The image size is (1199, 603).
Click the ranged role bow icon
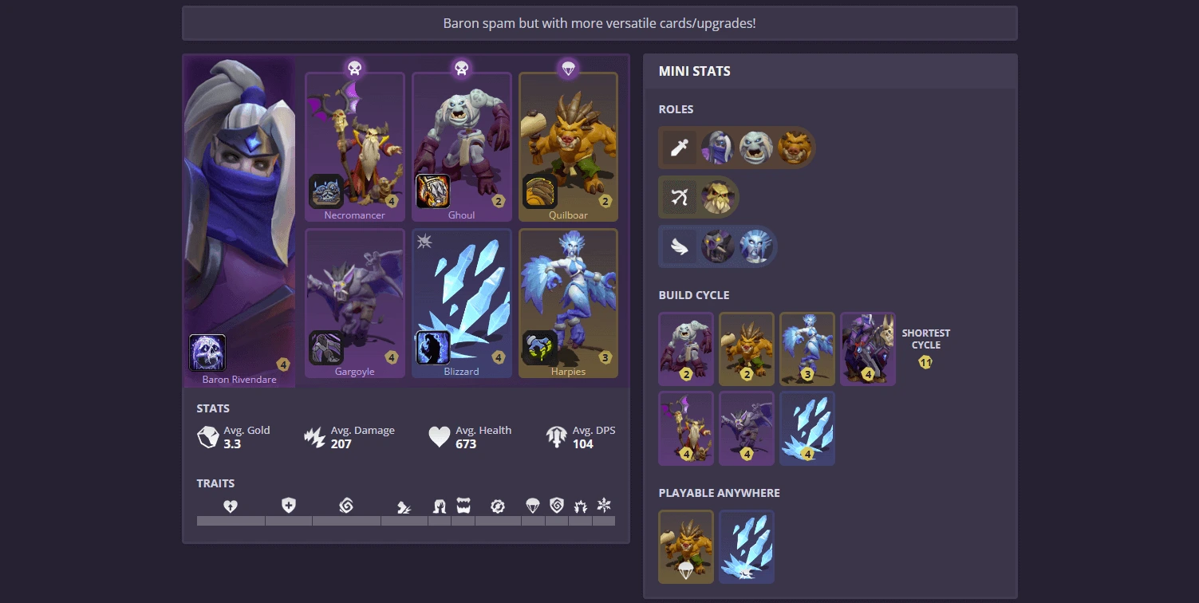click(679, 197)
